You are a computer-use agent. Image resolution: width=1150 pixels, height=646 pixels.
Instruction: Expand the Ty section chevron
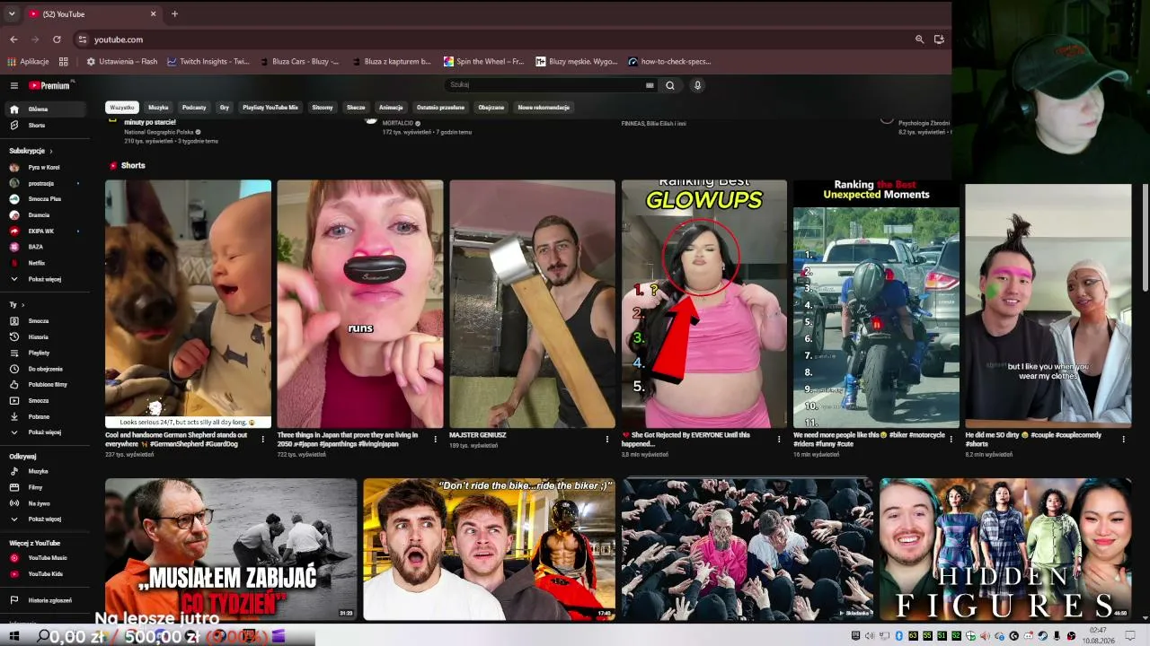coord(22,305)
